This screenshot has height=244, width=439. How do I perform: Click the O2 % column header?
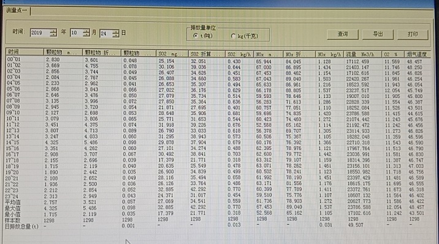click(x=393, y=54)
